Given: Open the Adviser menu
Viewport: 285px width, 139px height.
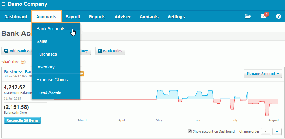Looking at the screenshot, I should click(123, 17).
